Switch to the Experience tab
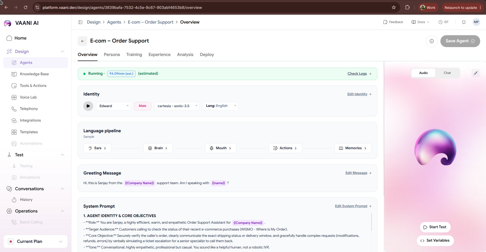This screenshot has width=486, height=252. (x=160, y=54)
